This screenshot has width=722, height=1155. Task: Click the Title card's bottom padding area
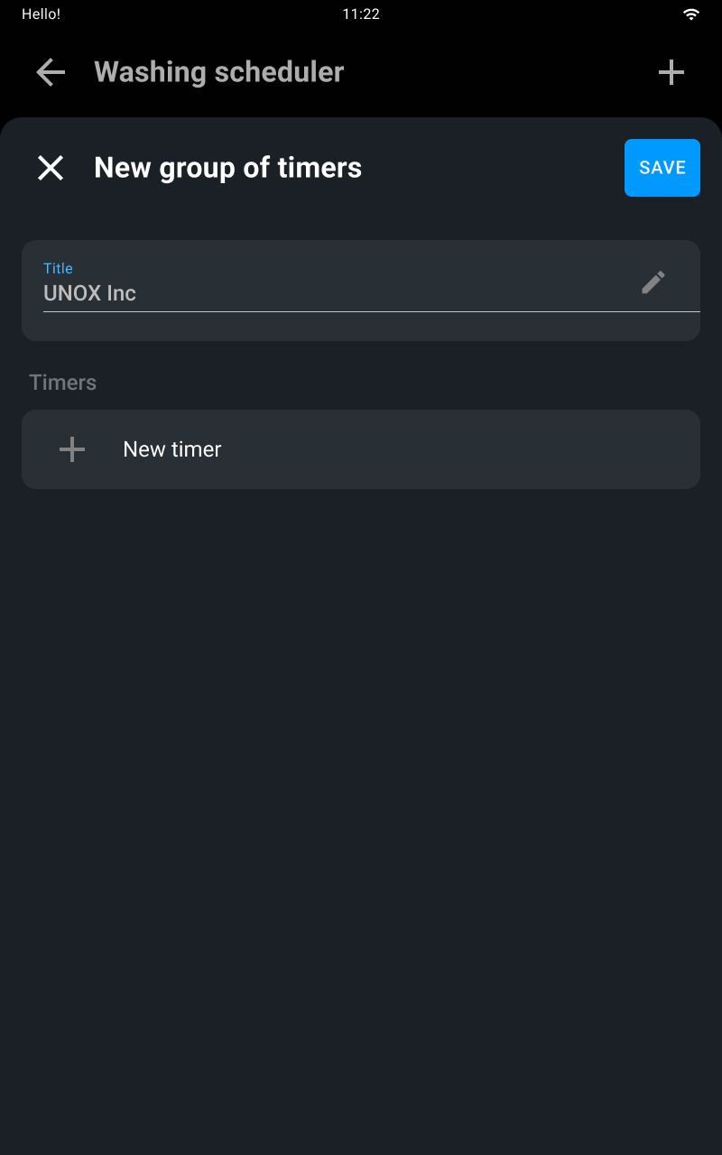point(361,327)
